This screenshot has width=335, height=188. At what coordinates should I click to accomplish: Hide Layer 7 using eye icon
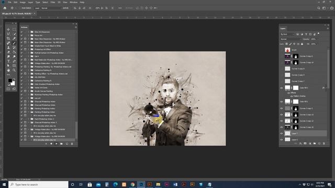[x=282, y=134]
